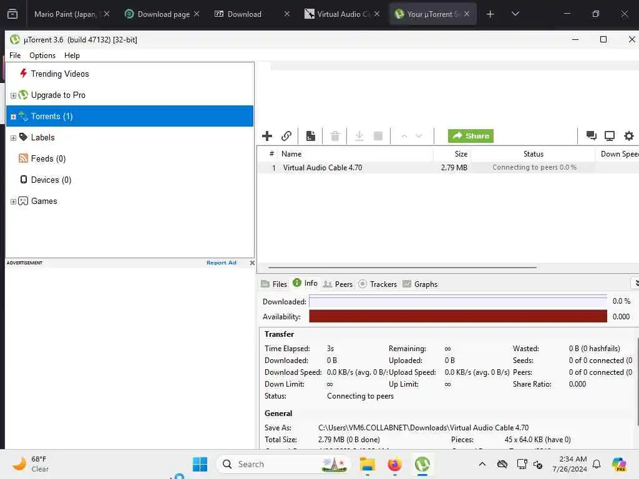Switch to the Info tab
The image size is (639, 479).
point(305,283)
